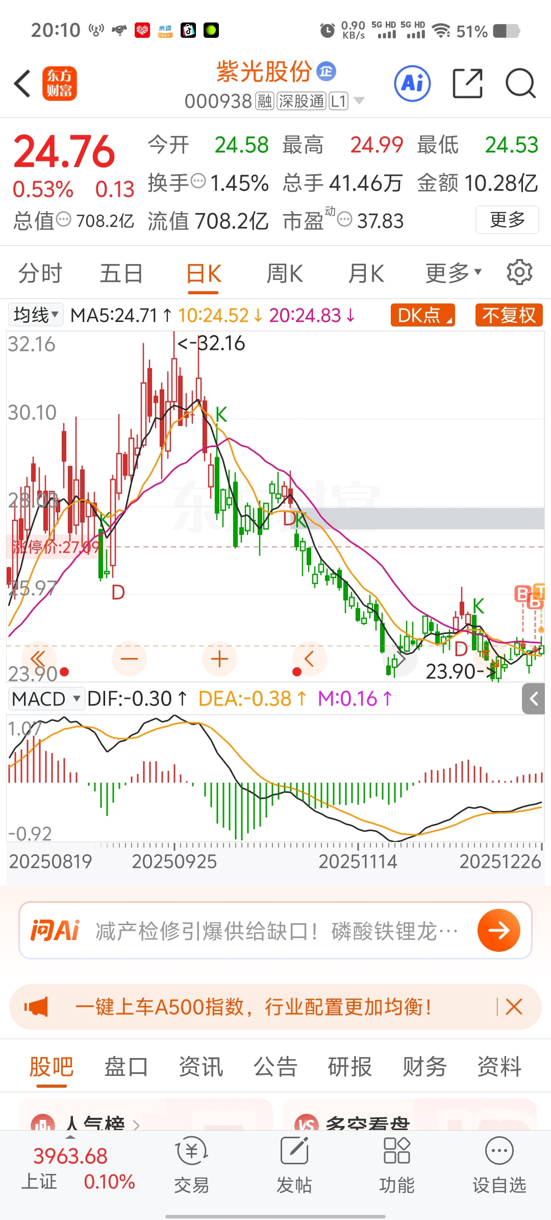This screenshot has width=551, height=1220.
Task: Switch to 盘口 tab
Action: click(126, 1067)
